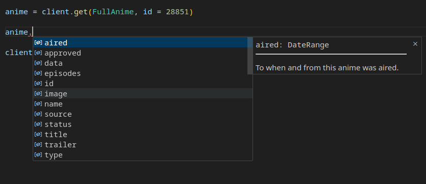This screenshot has height=184, width=426.
Task: Click the suggestion list scrollbar thumb
Action: [250, 56]
